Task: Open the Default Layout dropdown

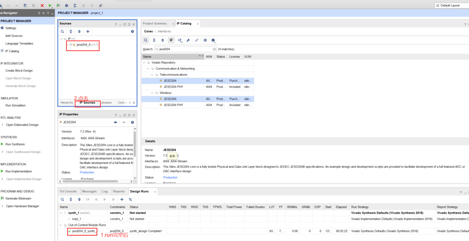Action: (x=452, y=5)
